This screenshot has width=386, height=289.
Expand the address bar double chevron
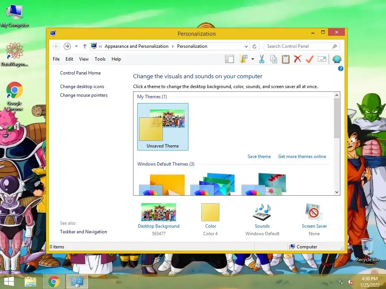[100, 46]
